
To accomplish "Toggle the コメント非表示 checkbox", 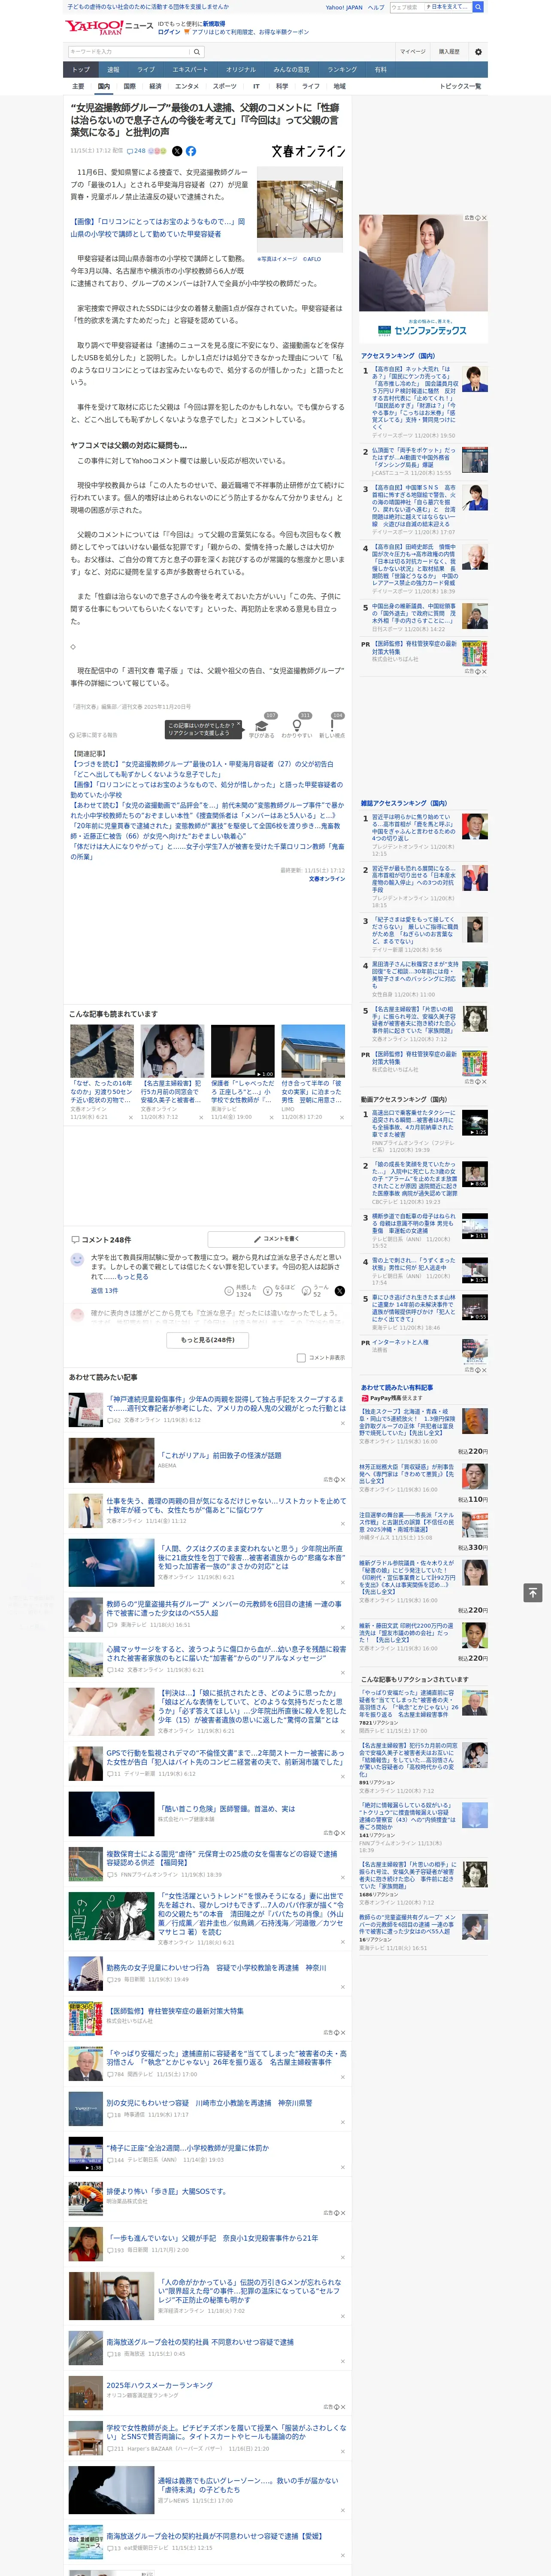I will [301, 1358].
